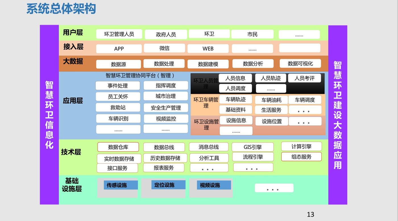
Task: Select the 员工关怀 box
Action: (x=118, y=97)
